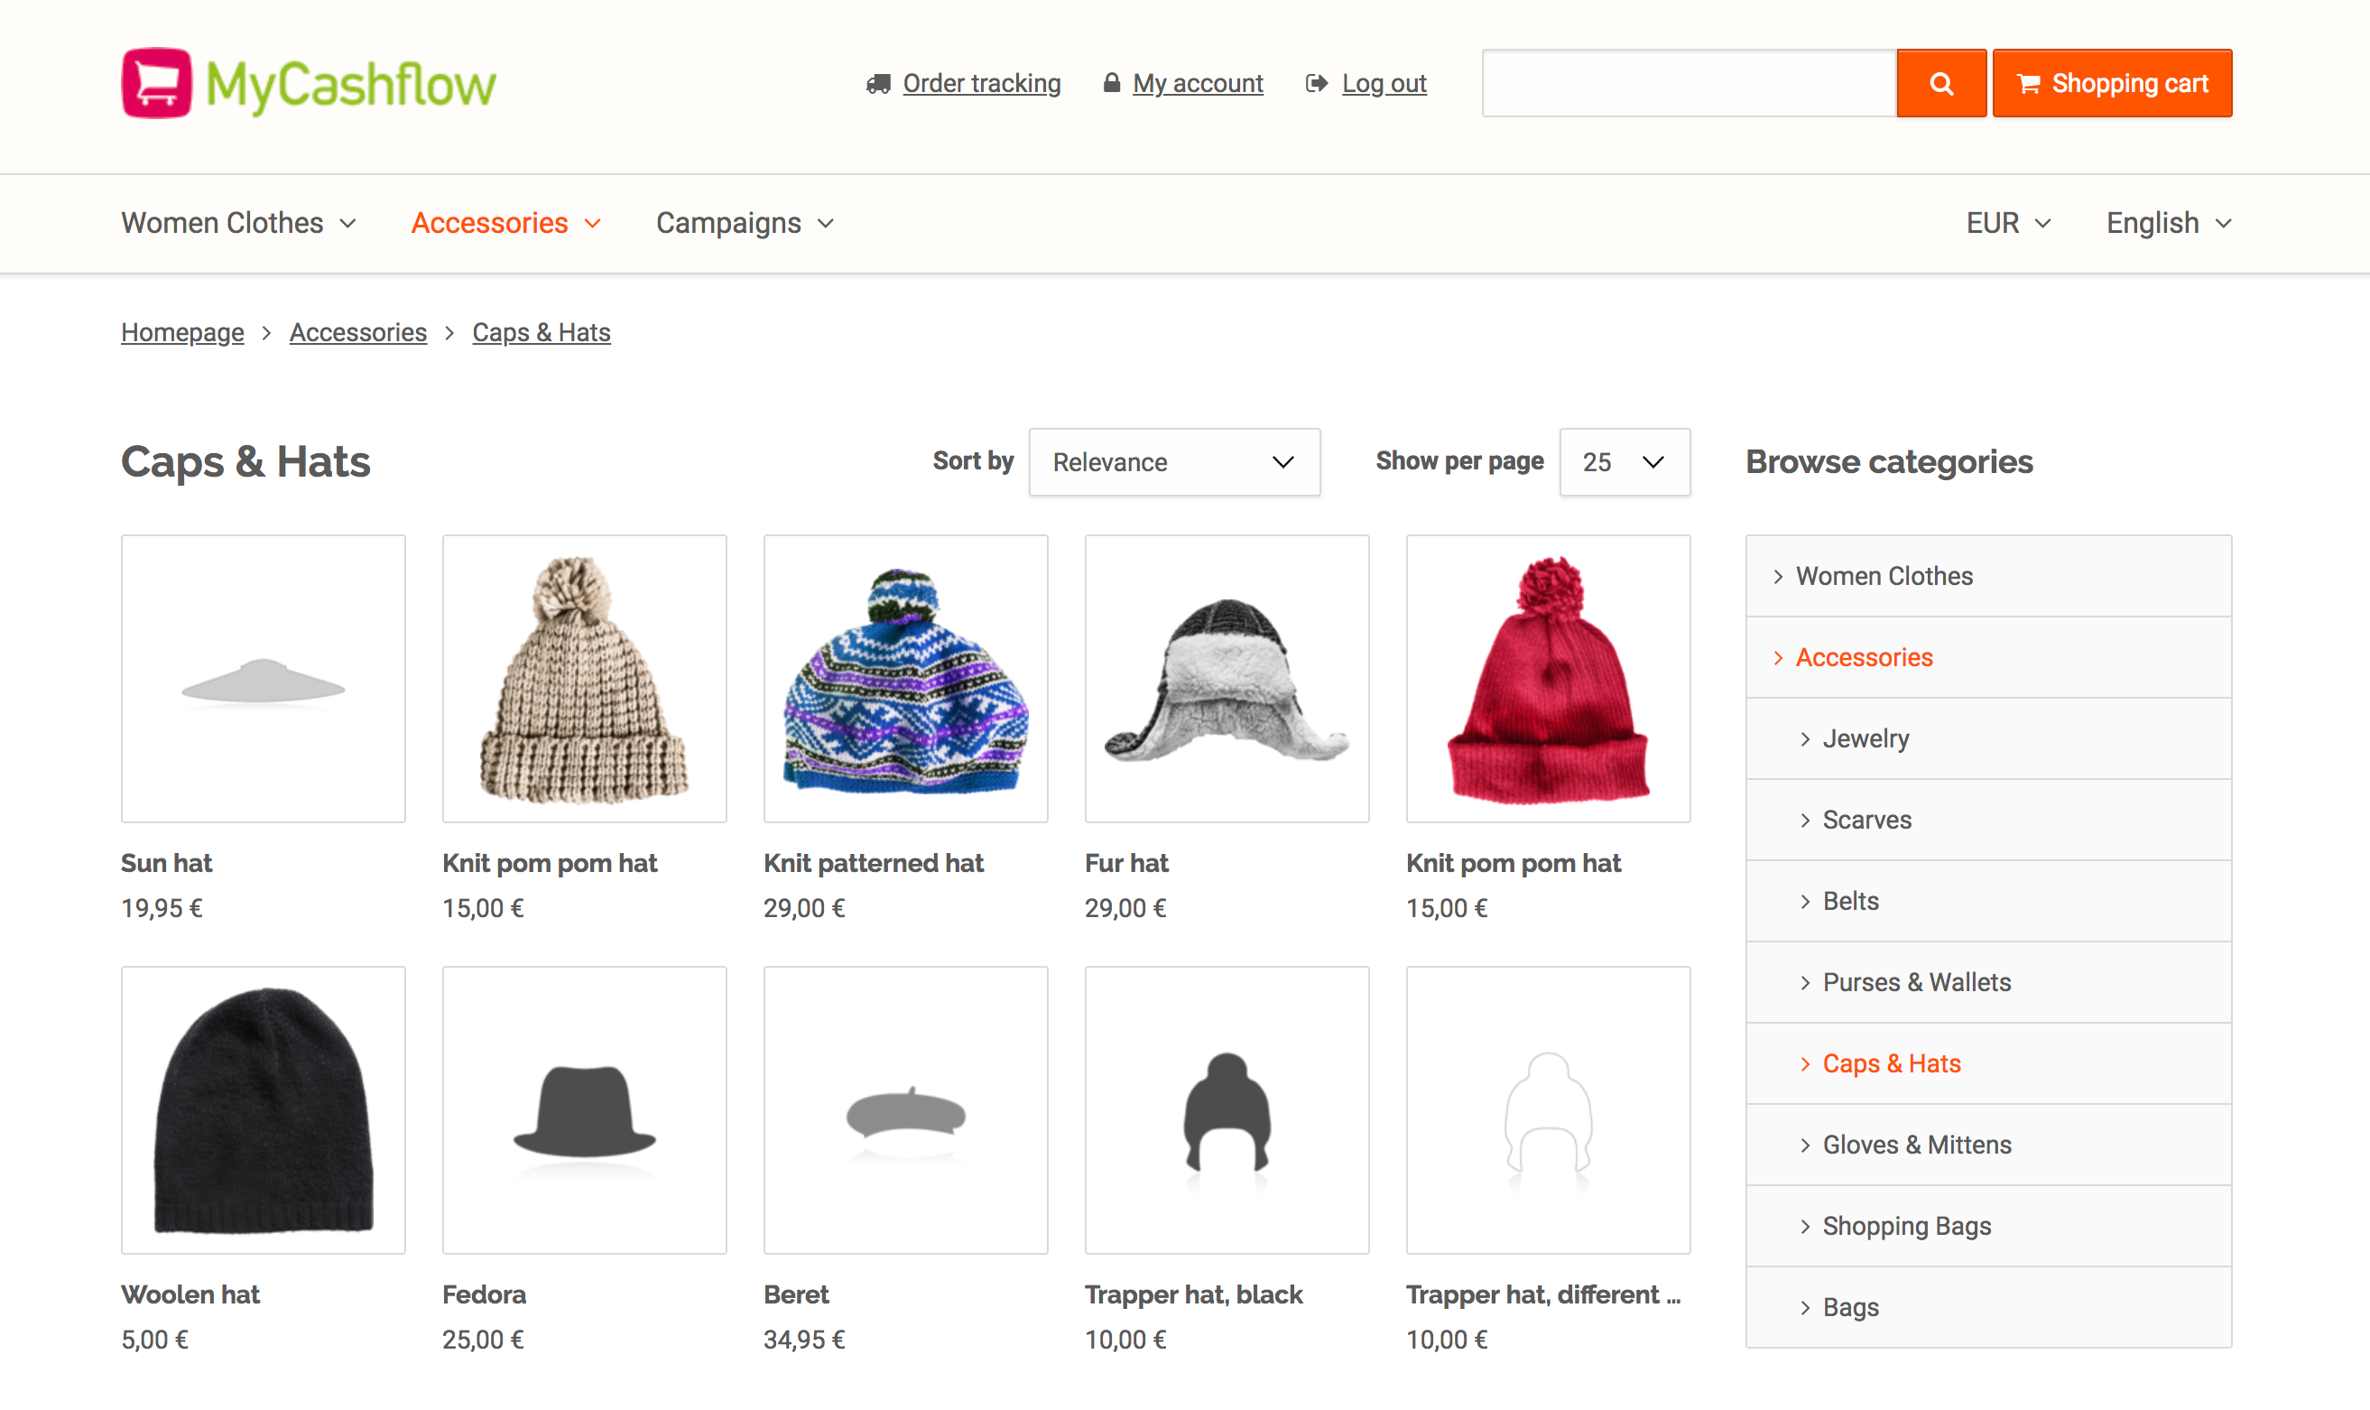The image size is (2370, 1410).
Task: Open the Order tracking link
Action: click(981, 84)
